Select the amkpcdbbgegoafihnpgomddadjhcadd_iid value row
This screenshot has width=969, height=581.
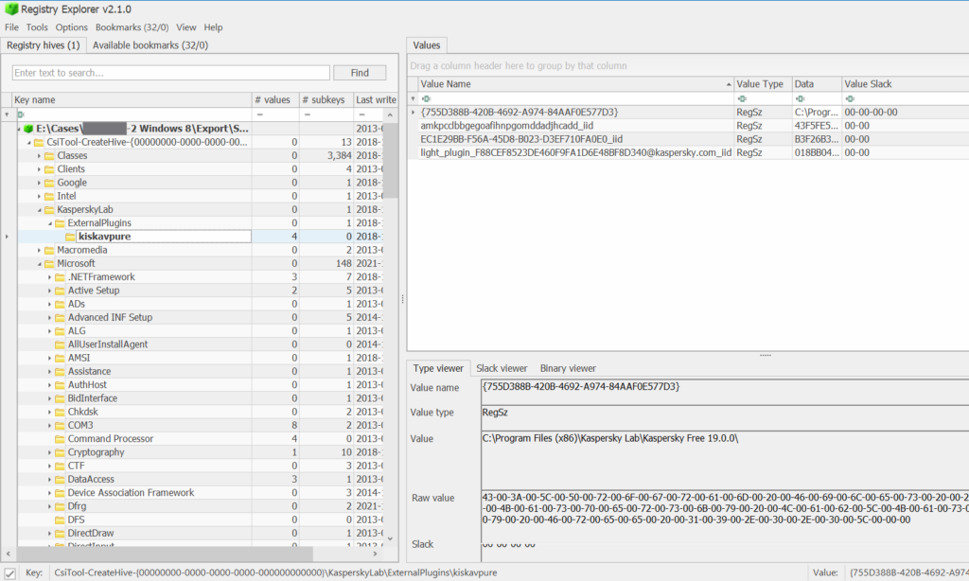(688, 126)
